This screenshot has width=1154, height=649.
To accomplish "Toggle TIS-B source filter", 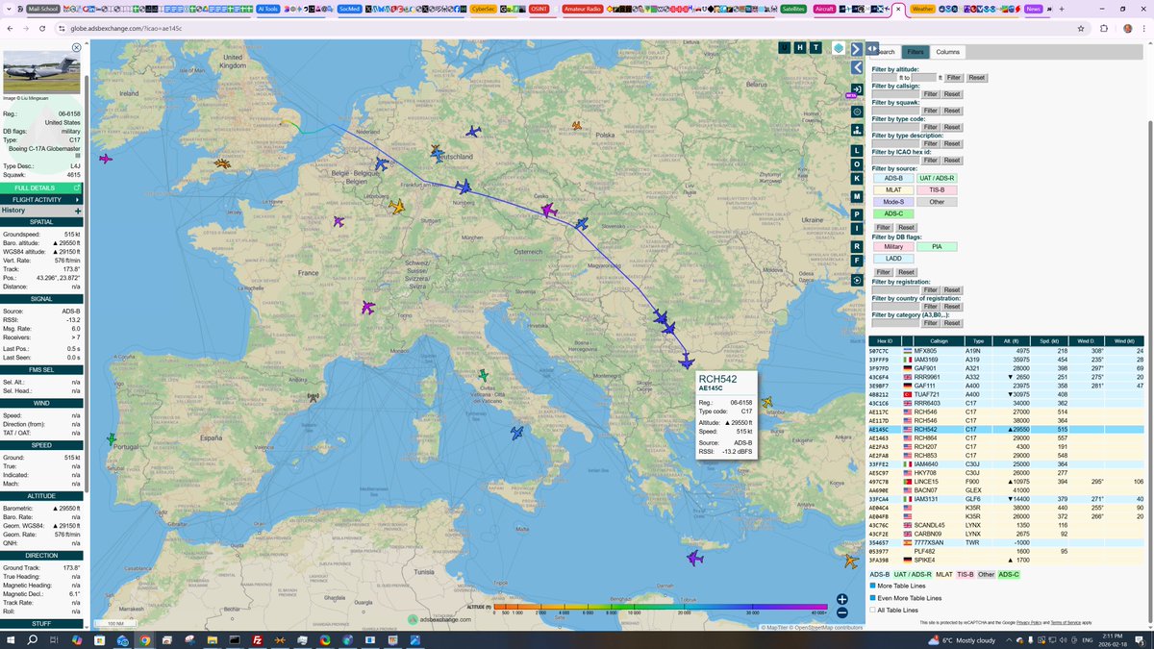I will tap(938, 189).
